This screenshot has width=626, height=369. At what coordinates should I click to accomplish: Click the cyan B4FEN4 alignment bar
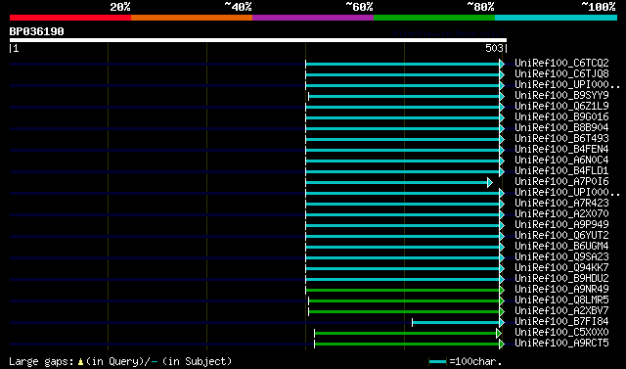coord(402,150)
